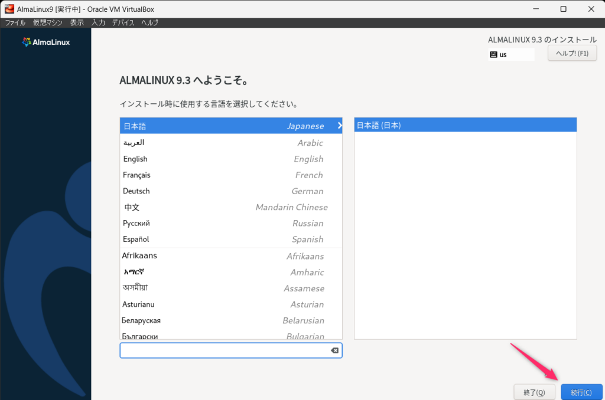Viewport: 605px width, 400px height.
Task: Open the 表示 menu
Action: [77, 23]
